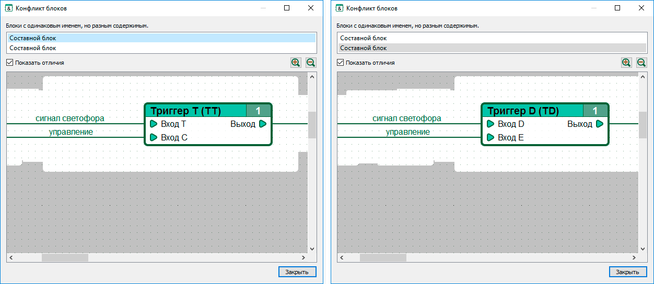Viewport: 654px width, 284px height.
Task: Uncheck 'Показать отличия' in right window
Action: click(x=341, y=63)
